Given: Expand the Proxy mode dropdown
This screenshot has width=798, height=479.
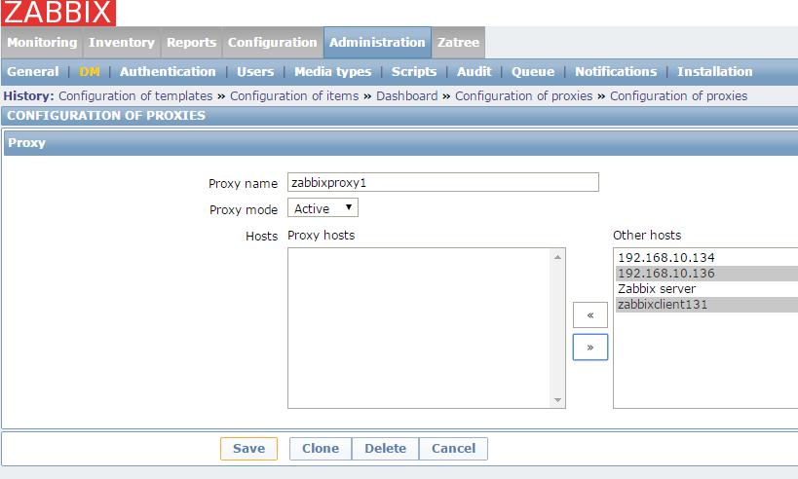Looking at the screenshot, I should coord(323,208).
